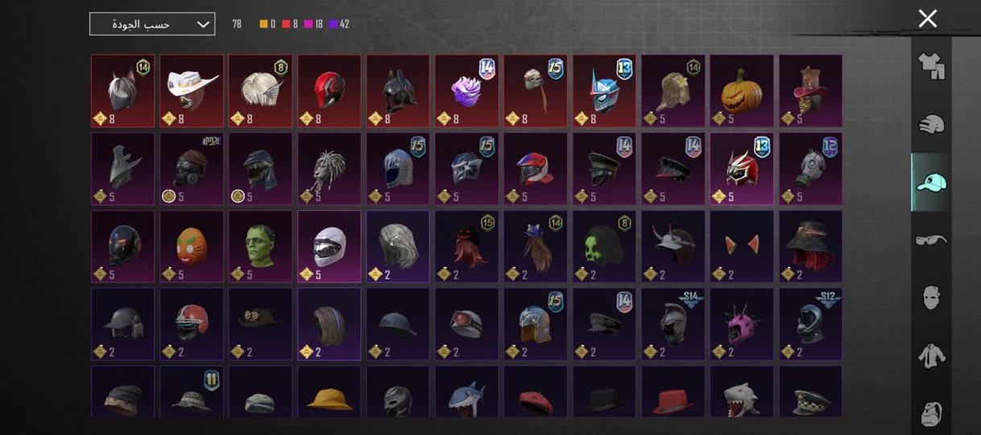Pick the green Frankenstein head mask
981x435 pixels.
pyautogui.click(x=260, y=246)
